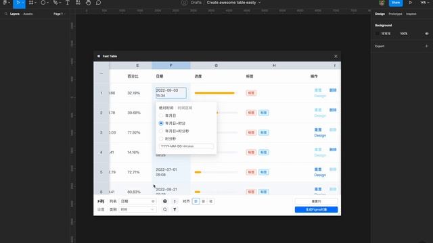This screenshot has width=433, height=243.
Task: Select the Comment tool
Action: [98, 3]
